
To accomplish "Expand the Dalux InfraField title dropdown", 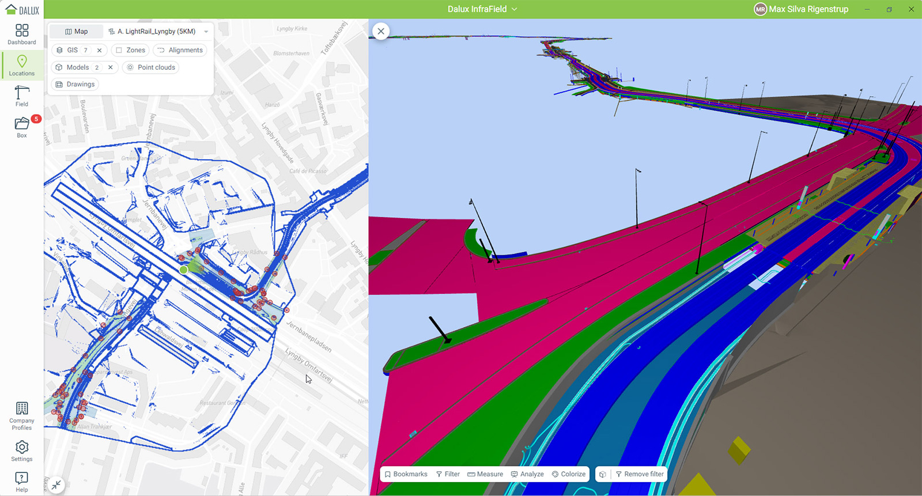I will (x=482, y=9).
